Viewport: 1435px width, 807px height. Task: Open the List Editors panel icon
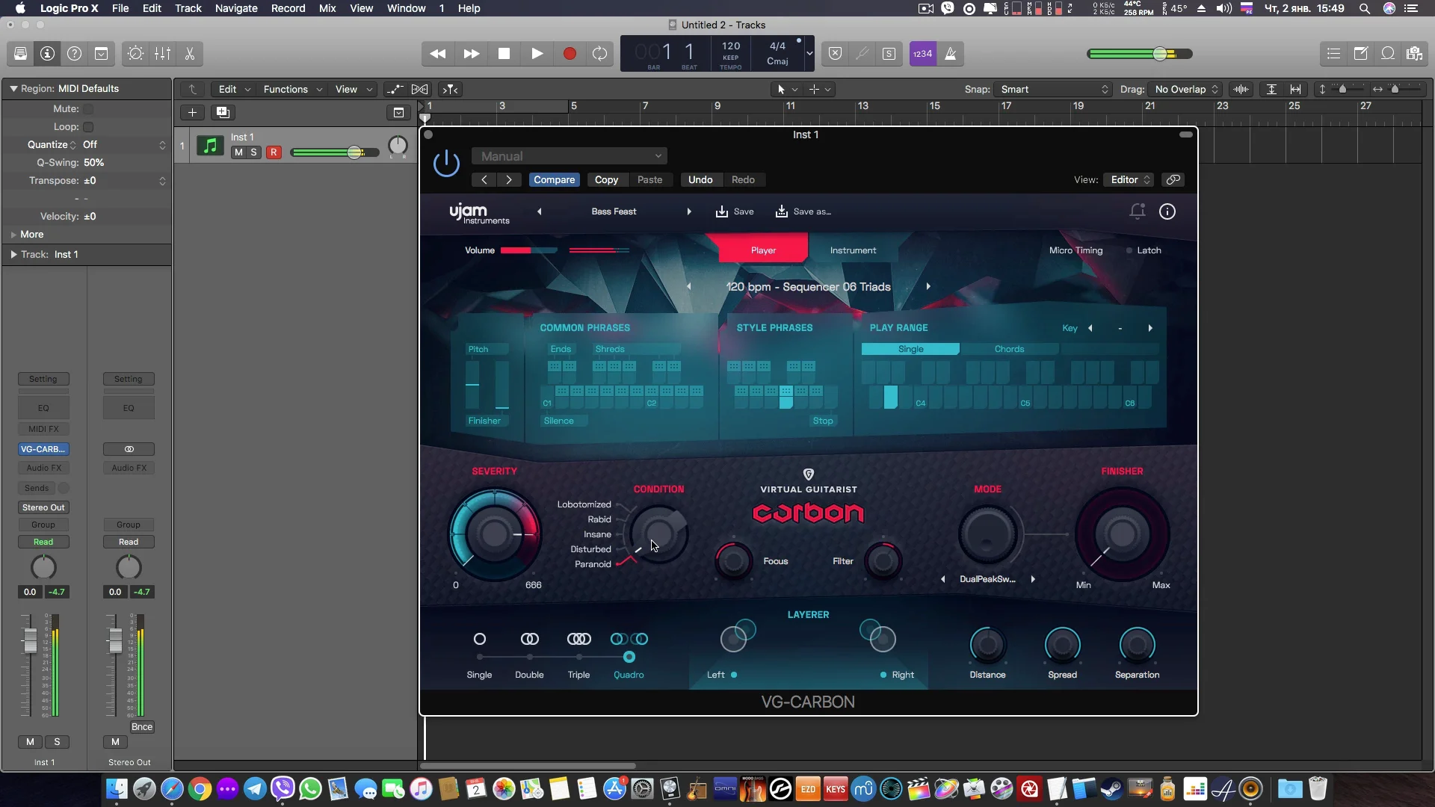[1334, 53]
